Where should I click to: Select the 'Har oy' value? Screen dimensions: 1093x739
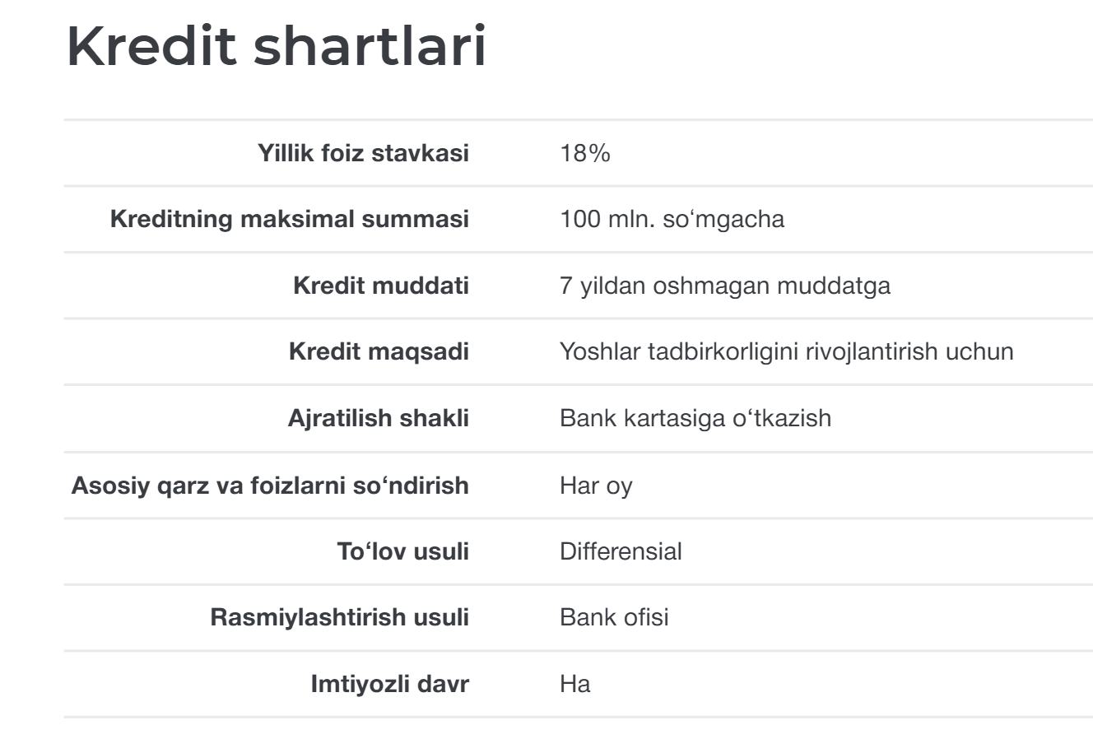click(596, 485)
